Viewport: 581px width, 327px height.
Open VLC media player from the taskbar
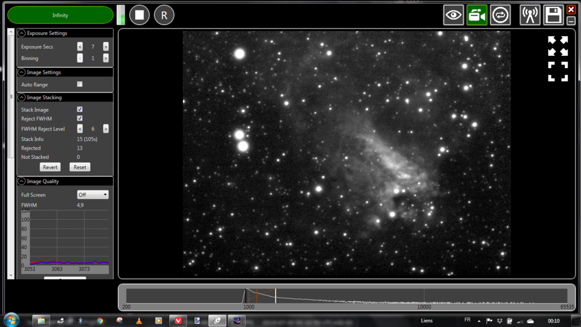pyautogui.click(x=139, y=321)
